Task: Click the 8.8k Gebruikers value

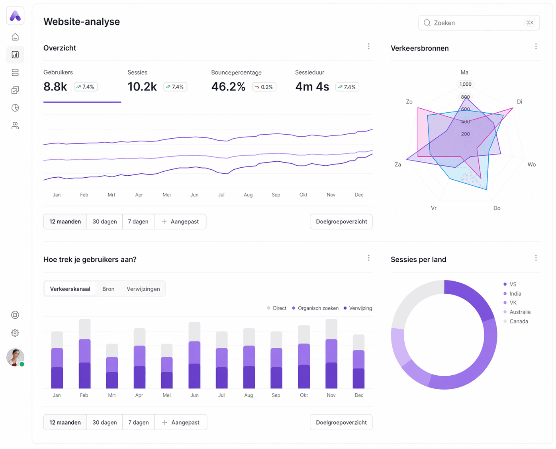Action: pos(55,86)
